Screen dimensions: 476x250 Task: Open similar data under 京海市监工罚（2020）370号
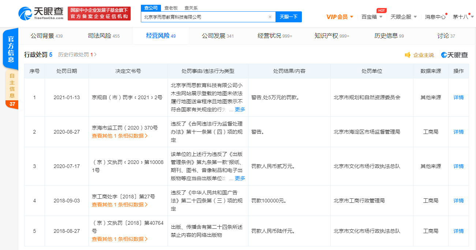[120, 136]
